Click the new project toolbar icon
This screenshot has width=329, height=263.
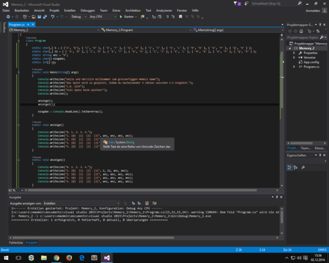tap(25, 17)
